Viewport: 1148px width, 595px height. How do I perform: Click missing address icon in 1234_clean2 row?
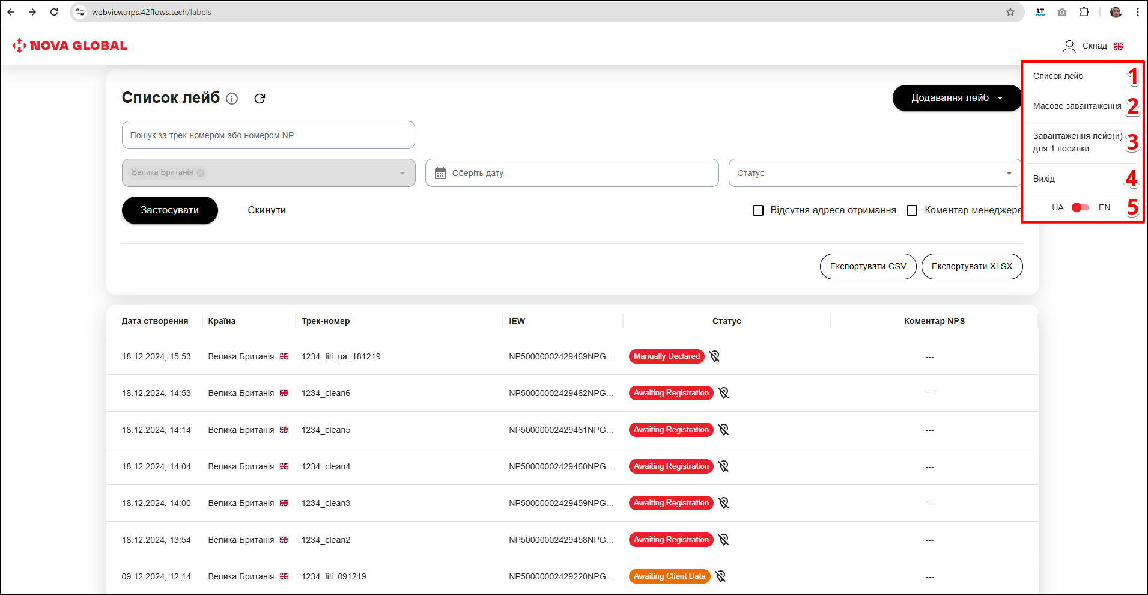point(723,540)
